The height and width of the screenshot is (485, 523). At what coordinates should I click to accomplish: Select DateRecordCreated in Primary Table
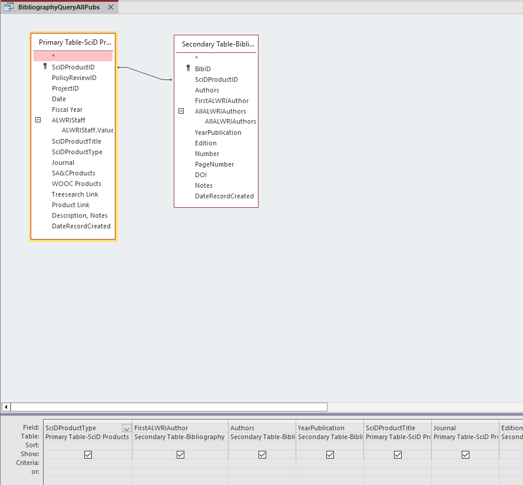[x=81, y=227]
